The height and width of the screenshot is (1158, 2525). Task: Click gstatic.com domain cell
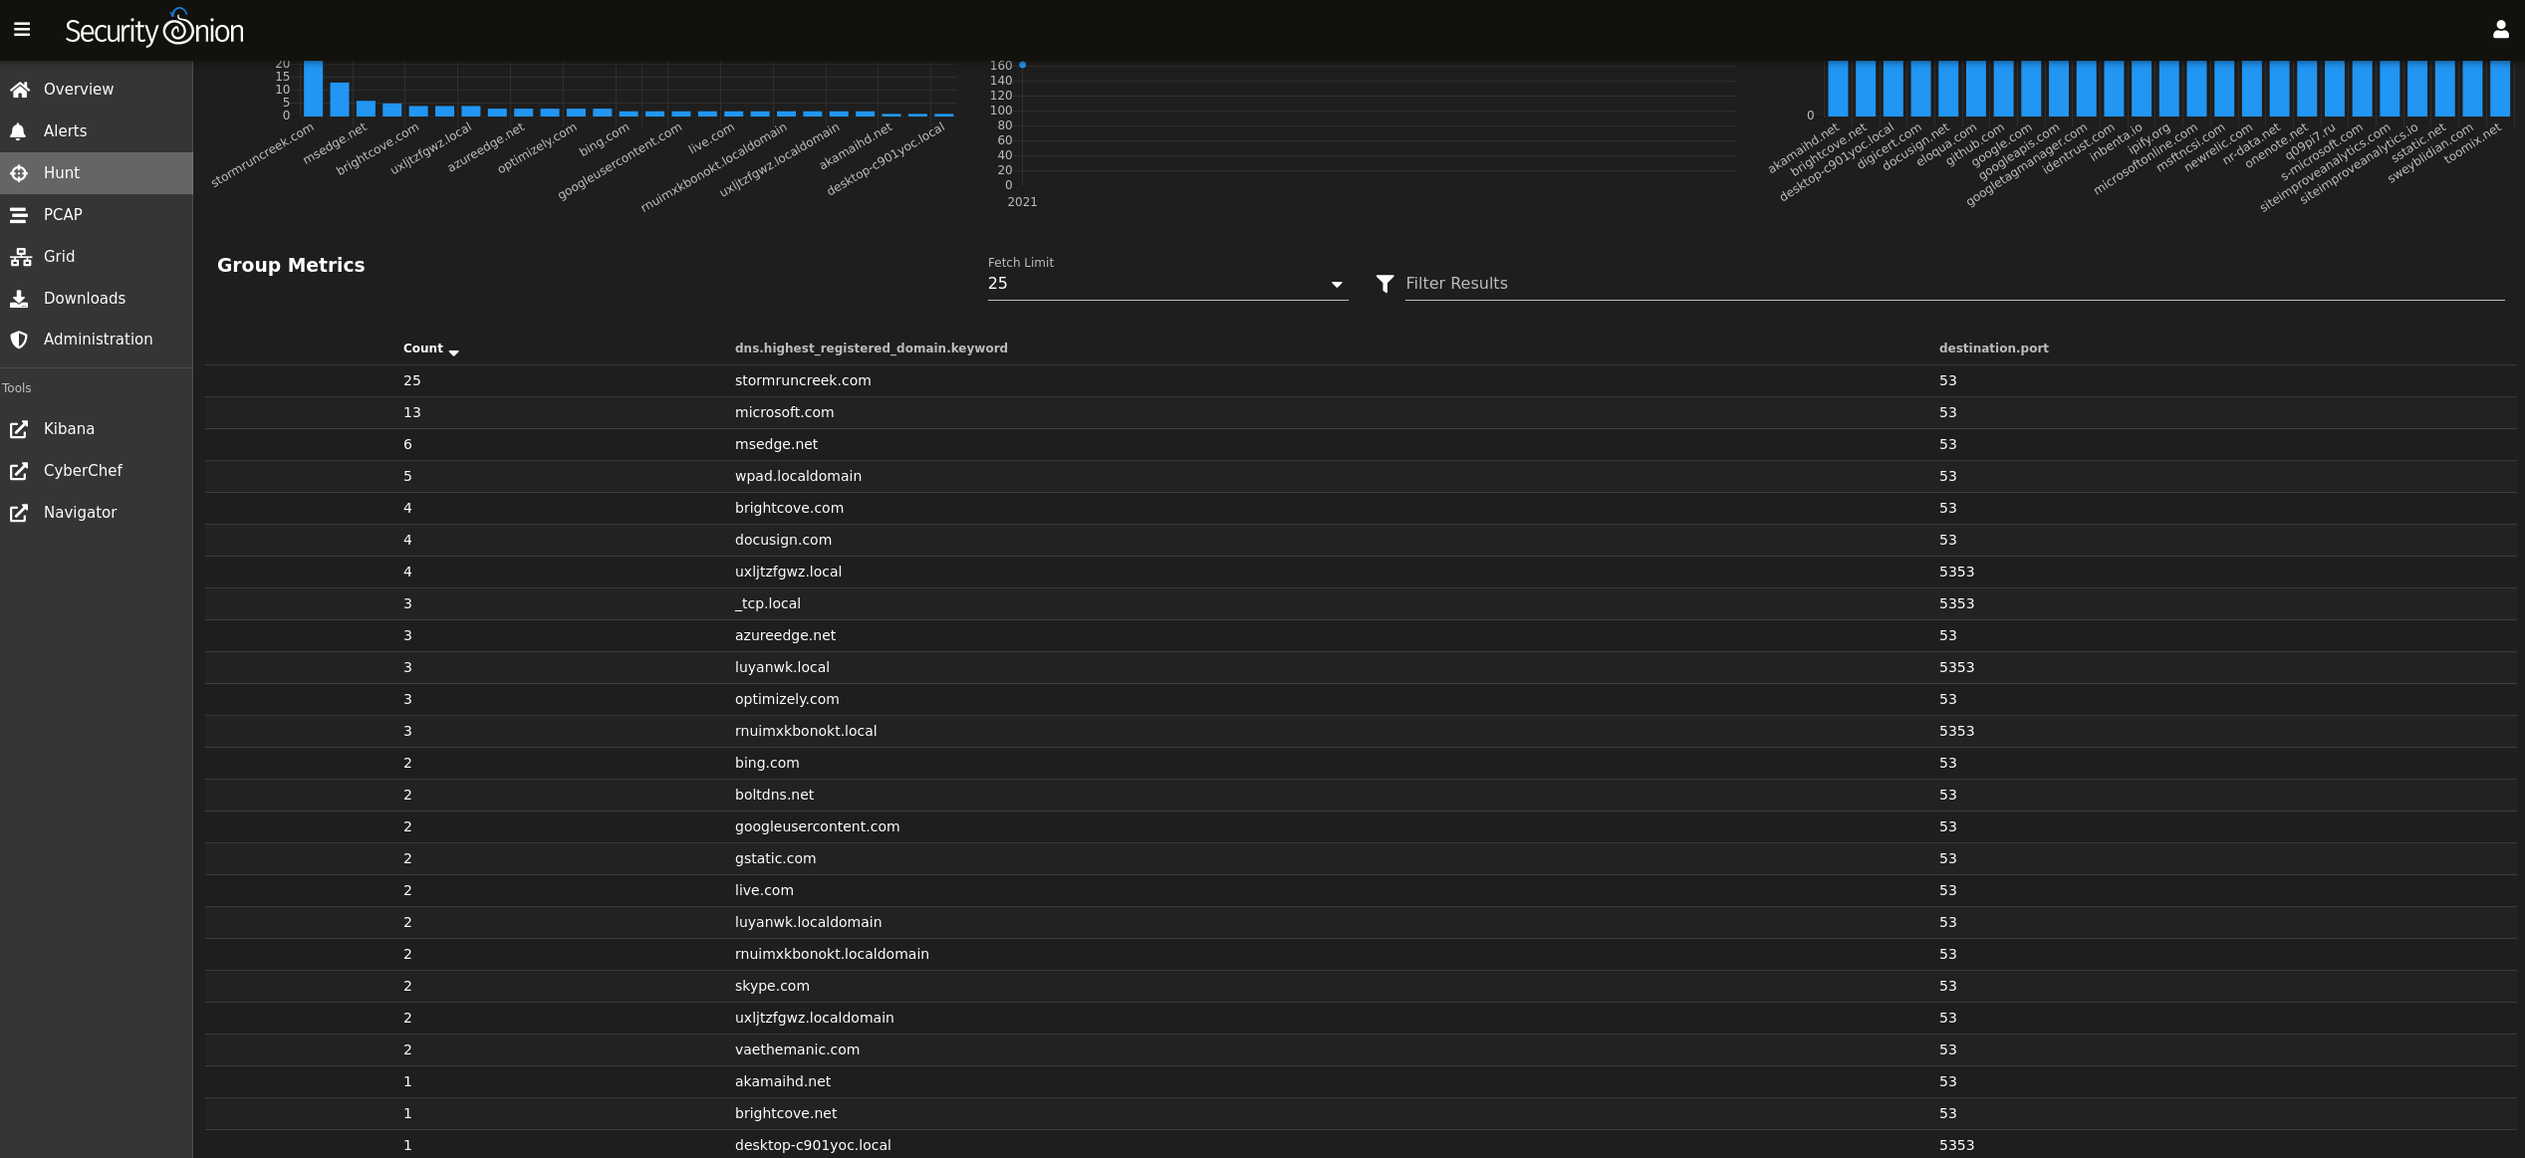tap(775, 858)
